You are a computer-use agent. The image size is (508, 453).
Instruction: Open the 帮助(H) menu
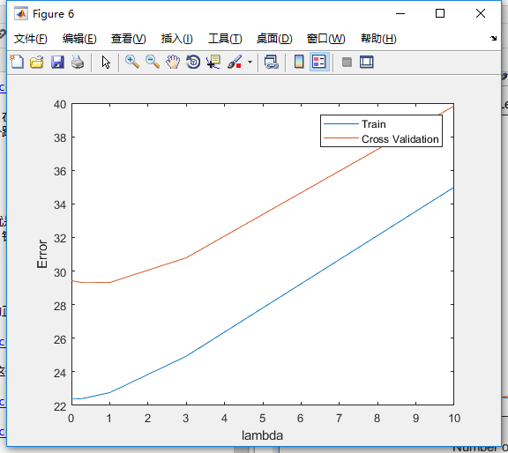pos(378,39)
